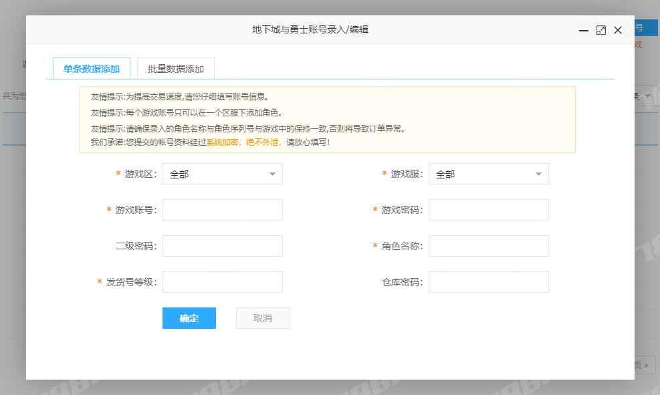
Task: Click the 系统加密 highlighted text
Action: click(x=222, y=142)
